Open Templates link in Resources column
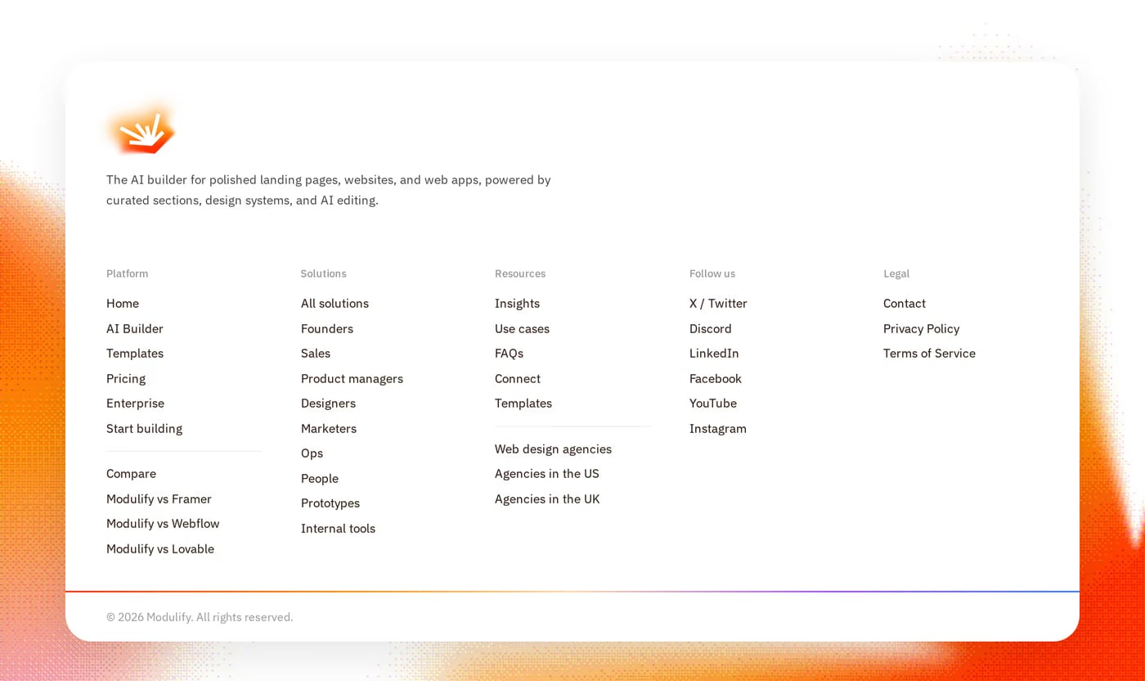This screenshot has width=1145, height=681. click(x=523, y=404)
